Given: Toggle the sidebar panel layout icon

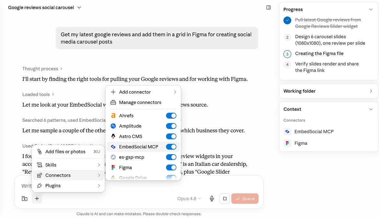Looking at the screenshot, I should 269,7.
